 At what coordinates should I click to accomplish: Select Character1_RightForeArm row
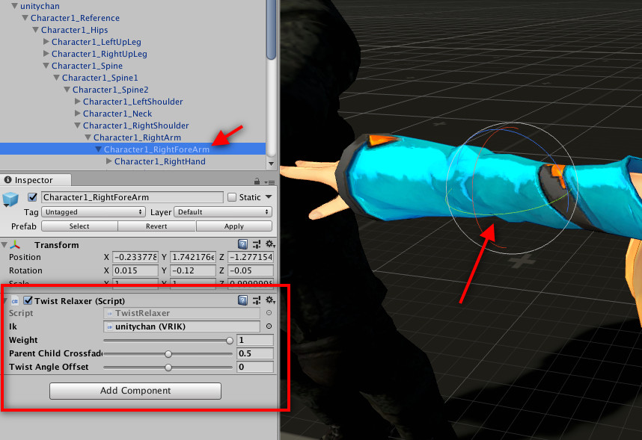[132, 149]
